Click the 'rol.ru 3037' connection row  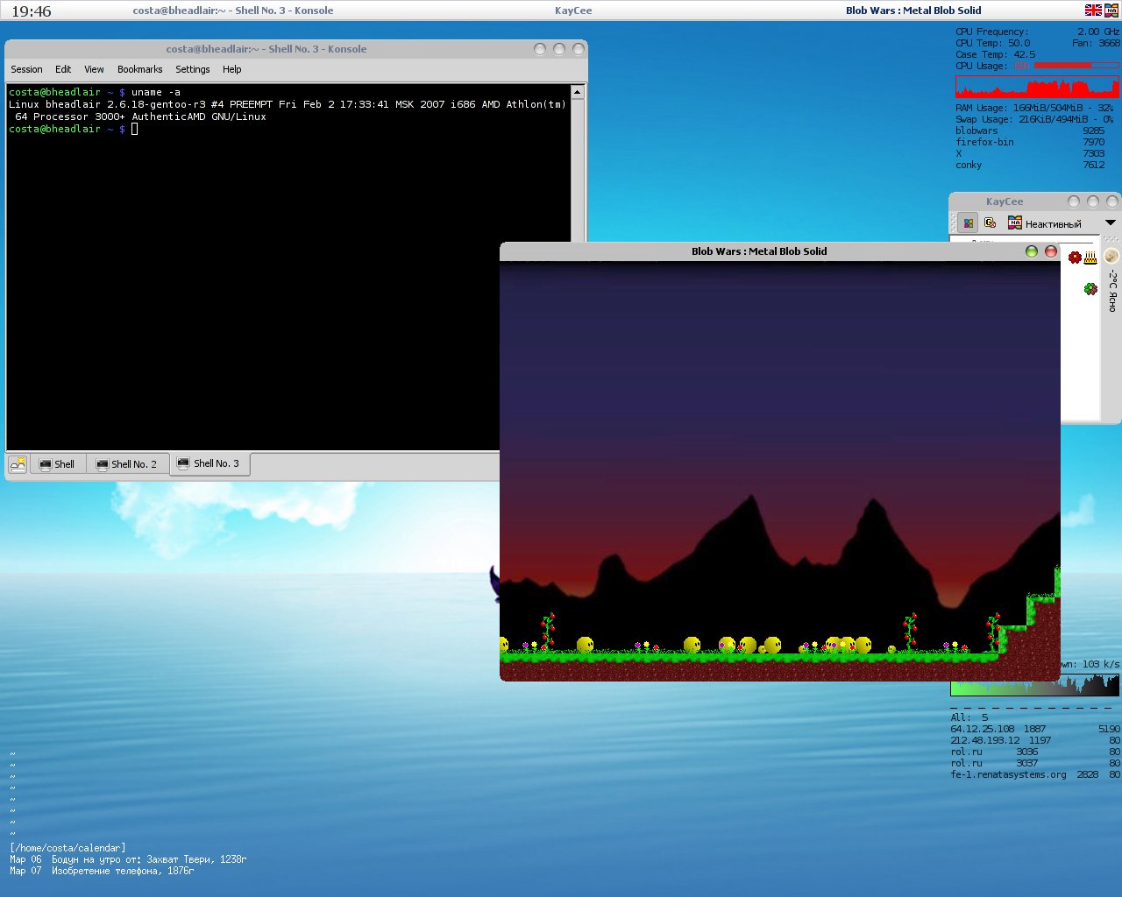click(1035, 763)
